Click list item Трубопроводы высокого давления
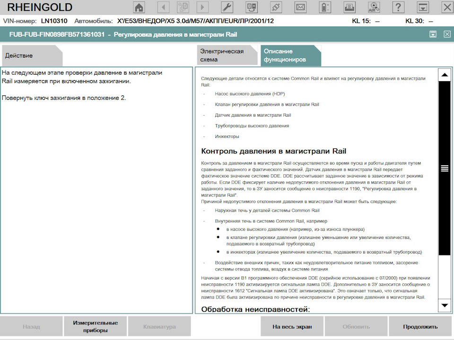The height and width of the screenshot is (340, 454). coord(252,126)
